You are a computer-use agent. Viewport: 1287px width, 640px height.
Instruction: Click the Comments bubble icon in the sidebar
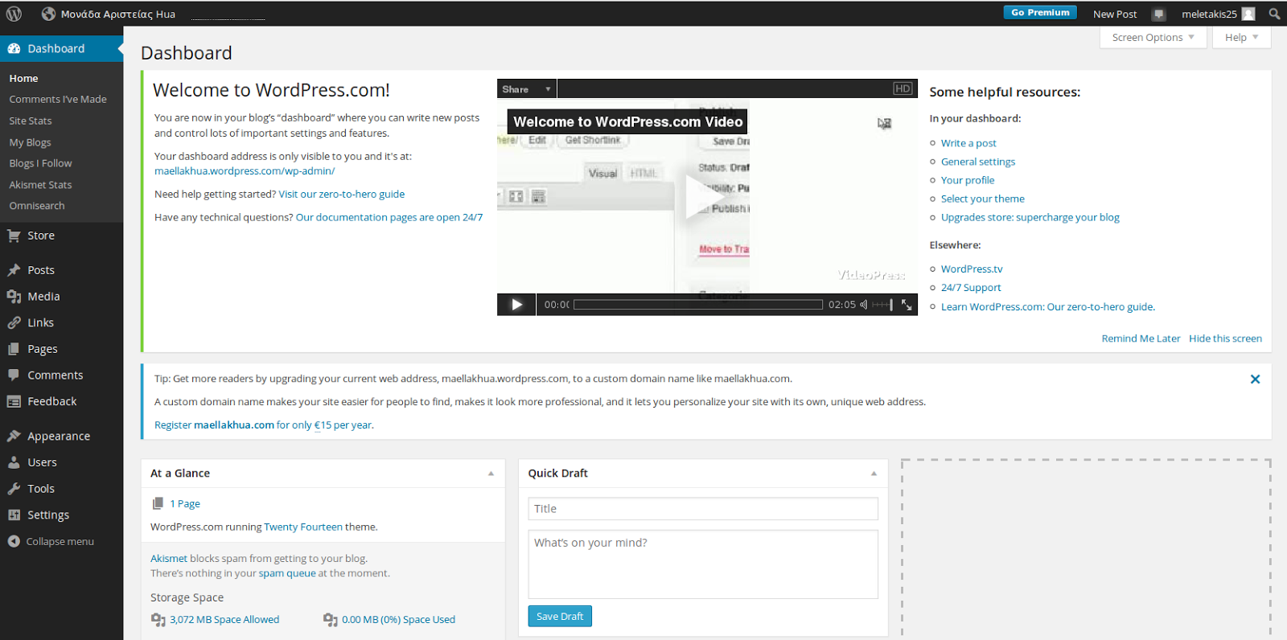(x=14, y=375)
